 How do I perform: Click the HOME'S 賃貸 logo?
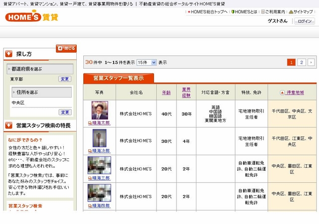coord(32,17)
